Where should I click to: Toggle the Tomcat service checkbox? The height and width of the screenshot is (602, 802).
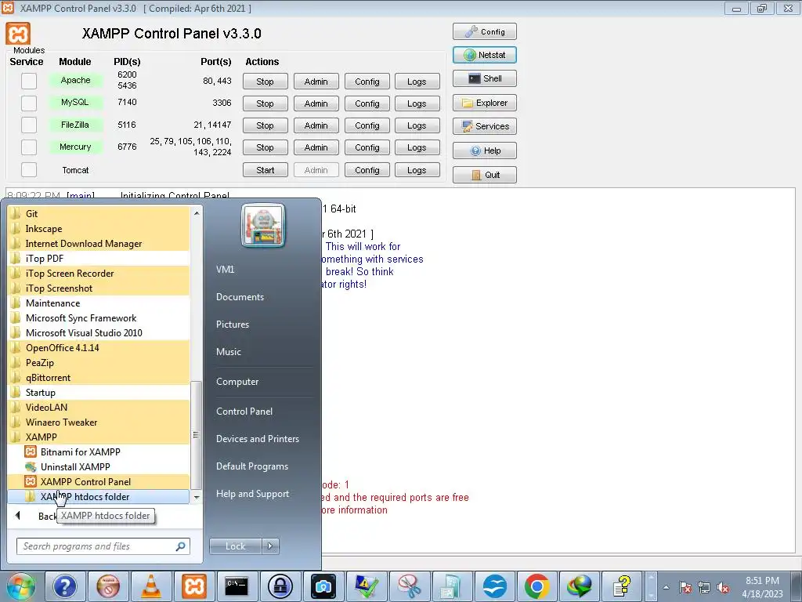pos(29,170)
